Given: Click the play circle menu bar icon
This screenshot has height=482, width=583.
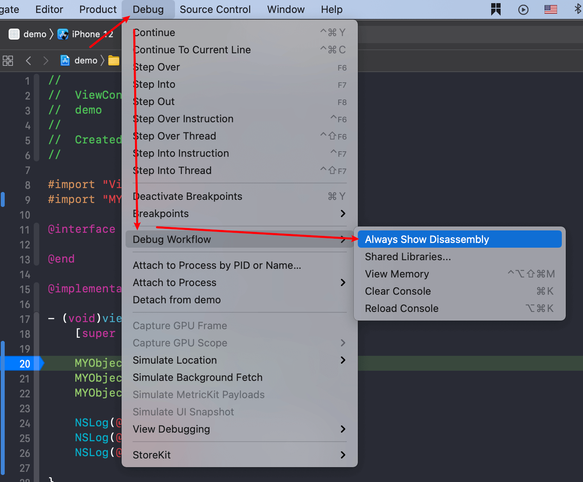Looking at the screenshot, I should [x=523, y=10].
